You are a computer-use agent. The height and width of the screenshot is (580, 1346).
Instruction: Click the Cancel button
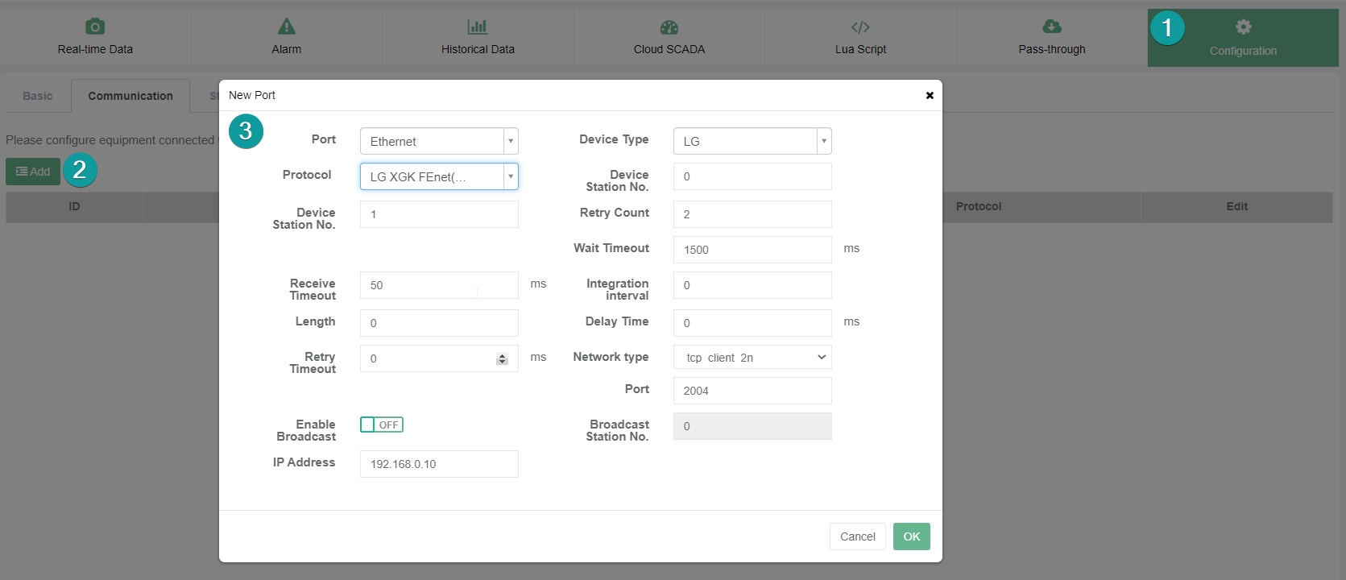(x=857, y=536)
